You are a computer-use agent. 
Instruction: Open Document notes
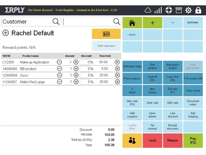point(193,103)
